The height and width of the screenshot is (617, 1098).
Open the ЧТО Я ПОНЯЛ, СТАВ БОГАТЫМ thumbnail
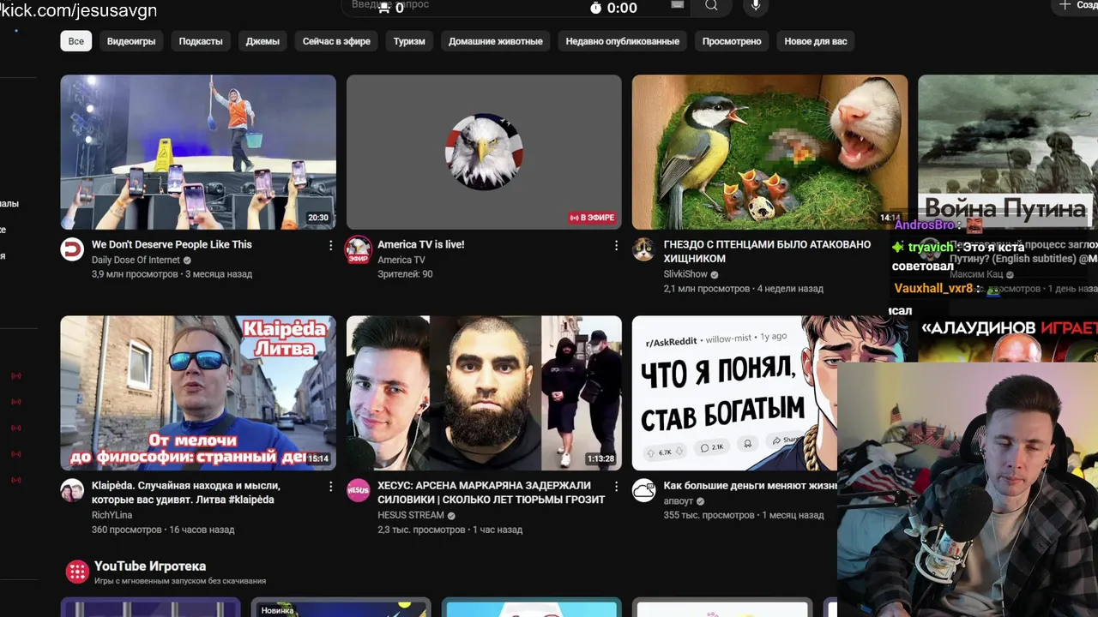tap(734, 393)
